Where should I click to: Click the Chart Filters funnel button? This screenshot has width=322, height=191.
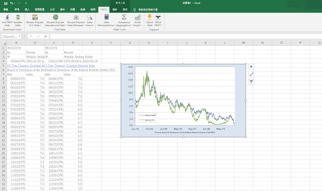pos(251,82)
